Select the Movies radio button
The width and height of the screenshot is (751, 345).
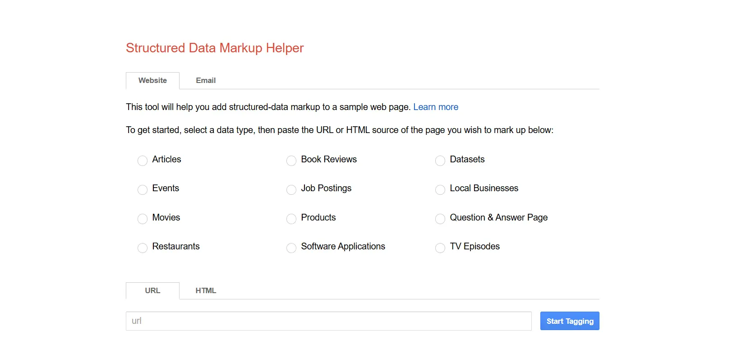[x=143, y=219]
